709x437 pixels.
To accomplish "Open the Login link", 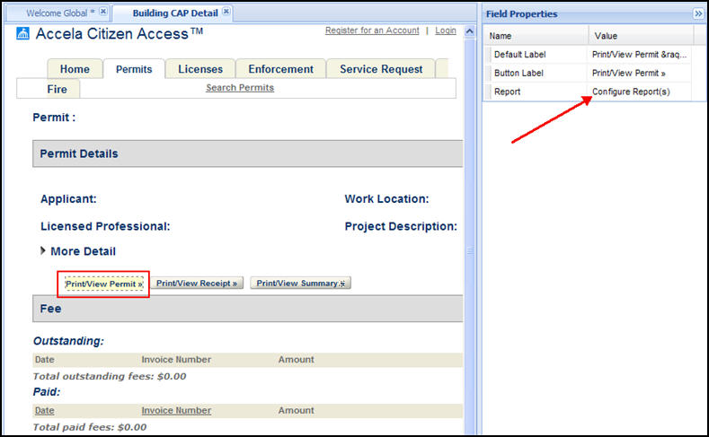I will click(x=446, y=31).
